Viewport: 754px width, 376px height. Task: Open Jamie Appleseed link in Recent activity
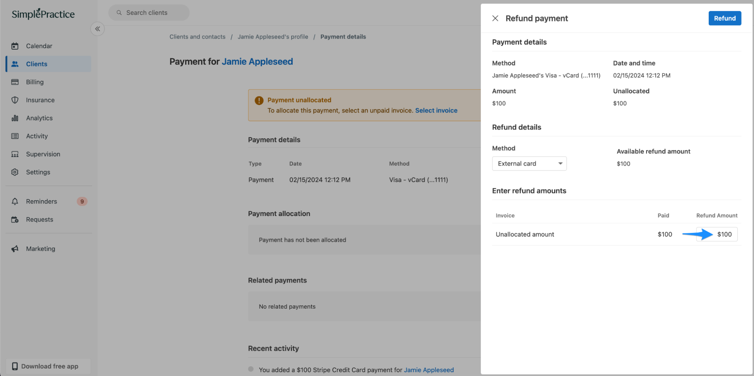click(x=429, y=370)
